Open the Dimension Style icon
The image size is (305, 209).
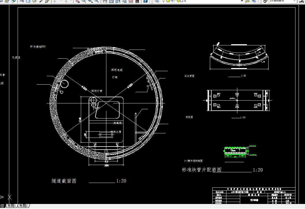click(x=302, y=1)
